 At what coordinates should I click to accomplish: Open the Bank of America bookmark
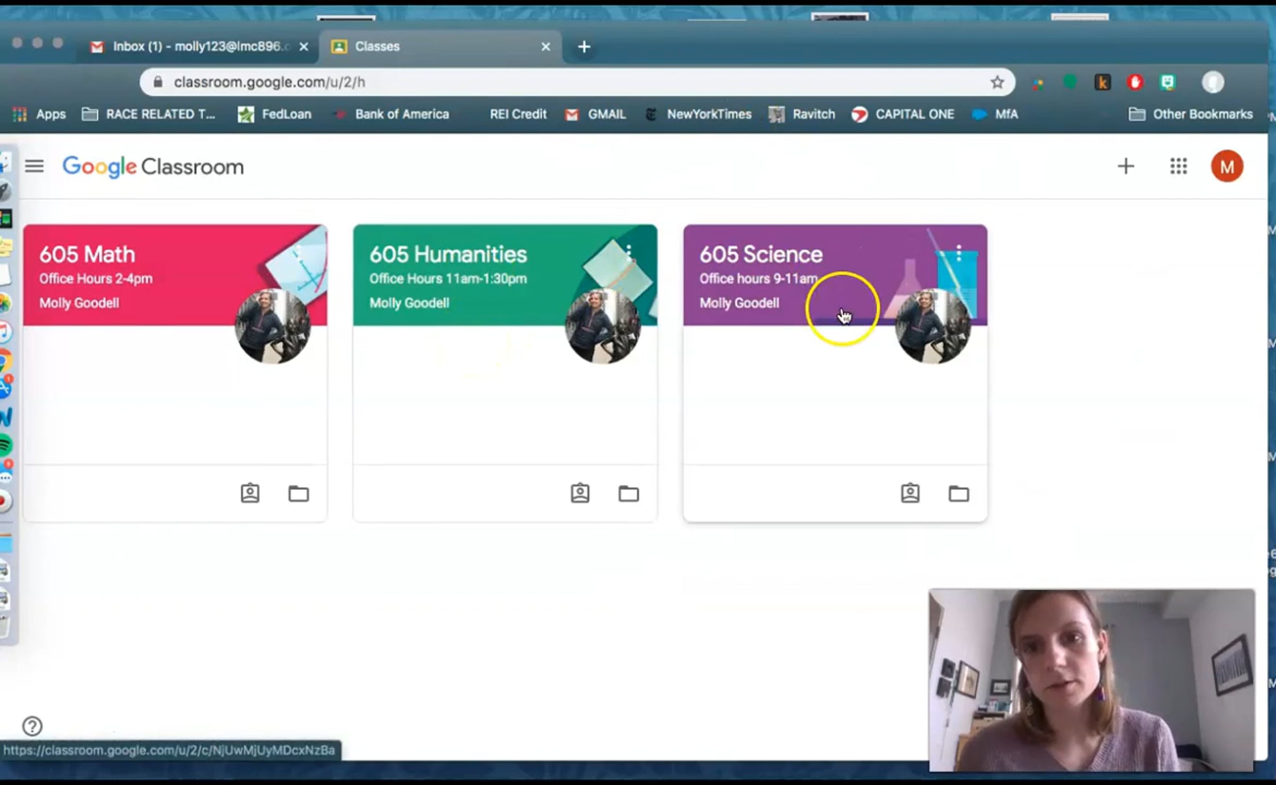[391, 114]
